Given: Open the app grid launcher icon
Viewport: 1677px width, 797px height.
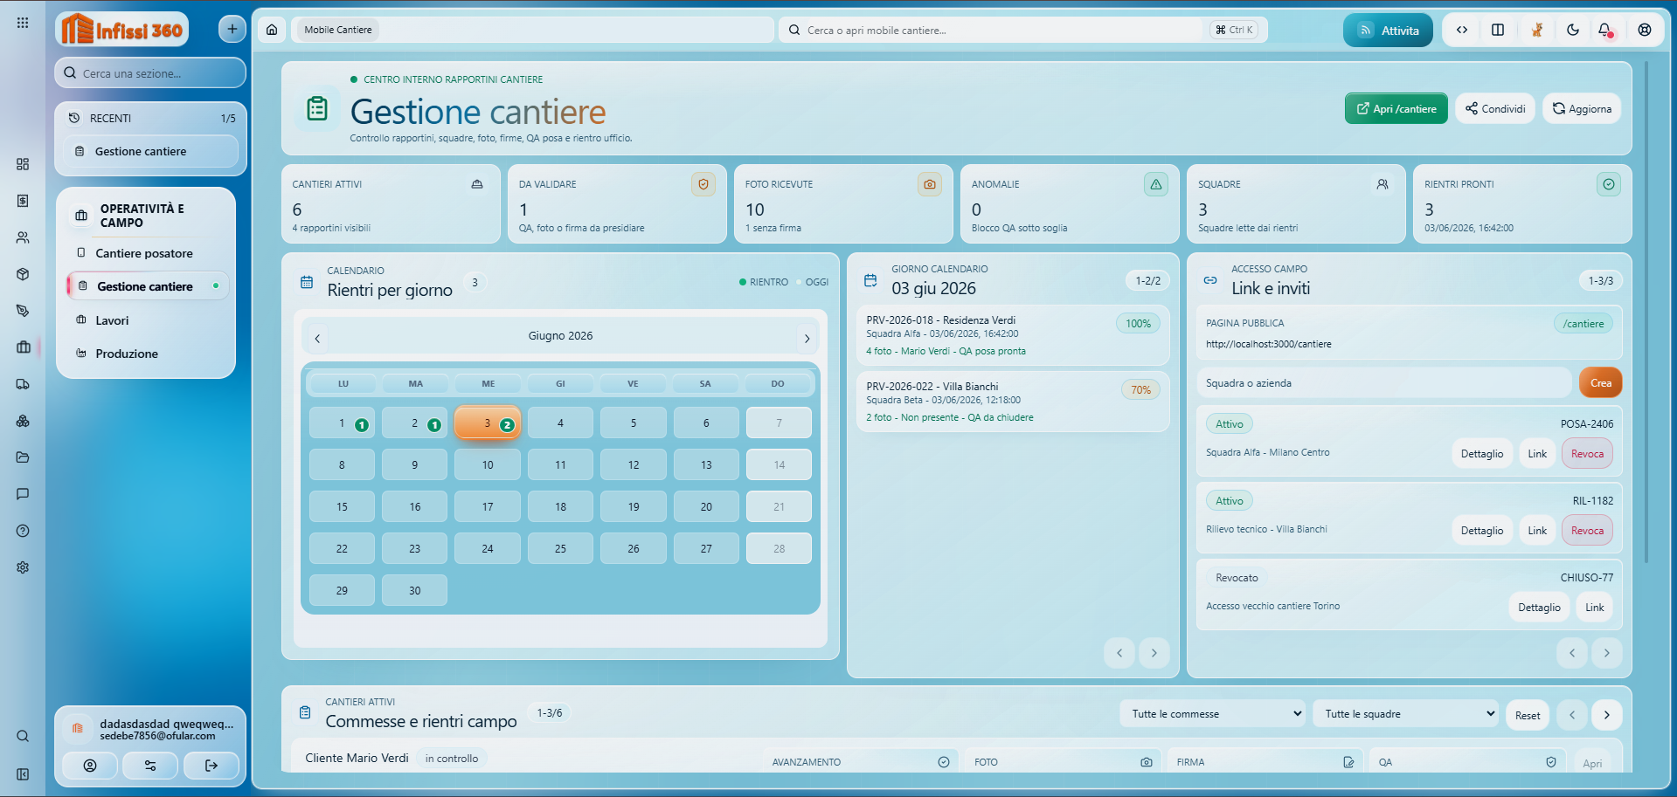Looking at the screenshot, I should point(23,23).
